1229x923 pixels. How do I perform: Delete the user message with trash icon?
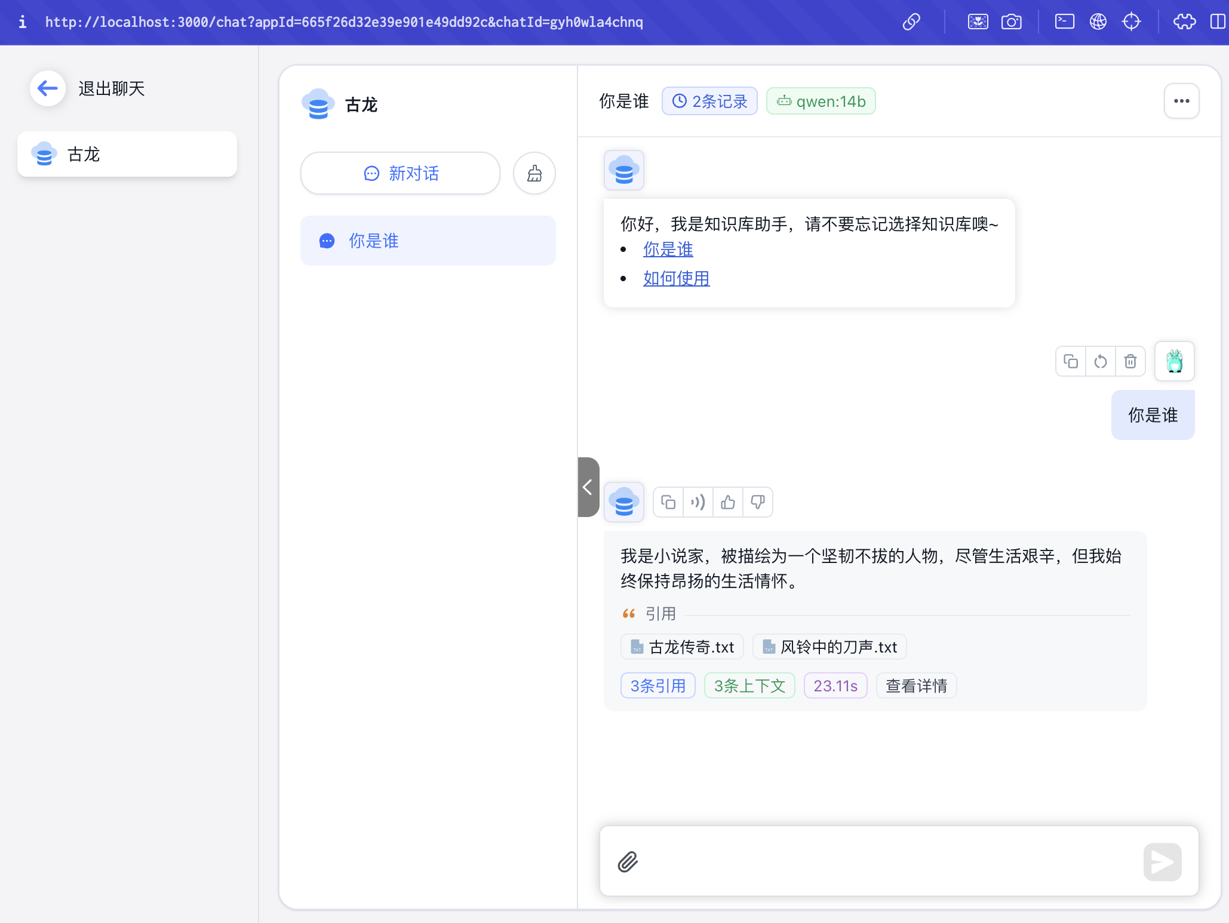(x=1130, y=361)
